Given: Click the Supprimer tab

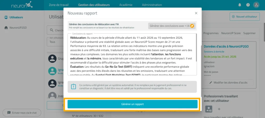Looking at the screenshot, I should (249, 33).
